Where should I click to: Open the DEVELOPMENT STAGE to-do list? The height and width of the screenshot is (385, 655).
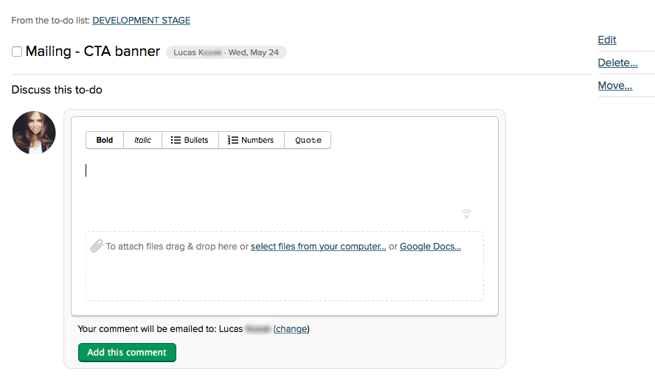pos(141,21)
